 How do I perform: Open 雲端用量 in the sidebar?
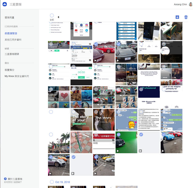[x=9, y=17]
